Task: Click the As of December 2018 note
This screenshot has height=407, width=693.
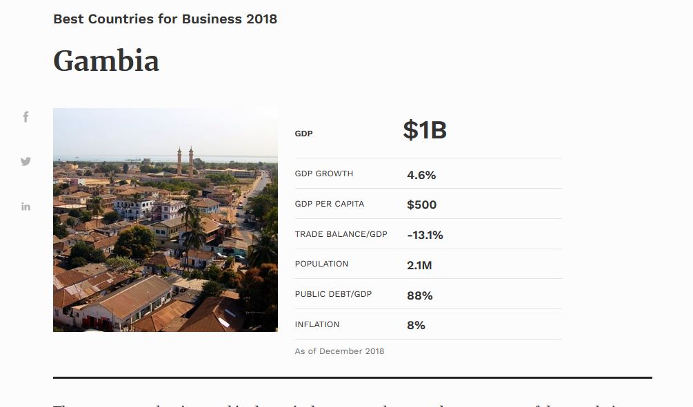Action: [x=339, y=351]
